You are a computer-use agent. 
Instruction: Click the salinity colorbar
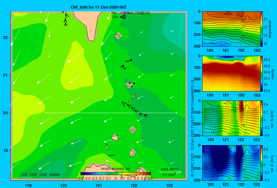click(x=261, y=74)
